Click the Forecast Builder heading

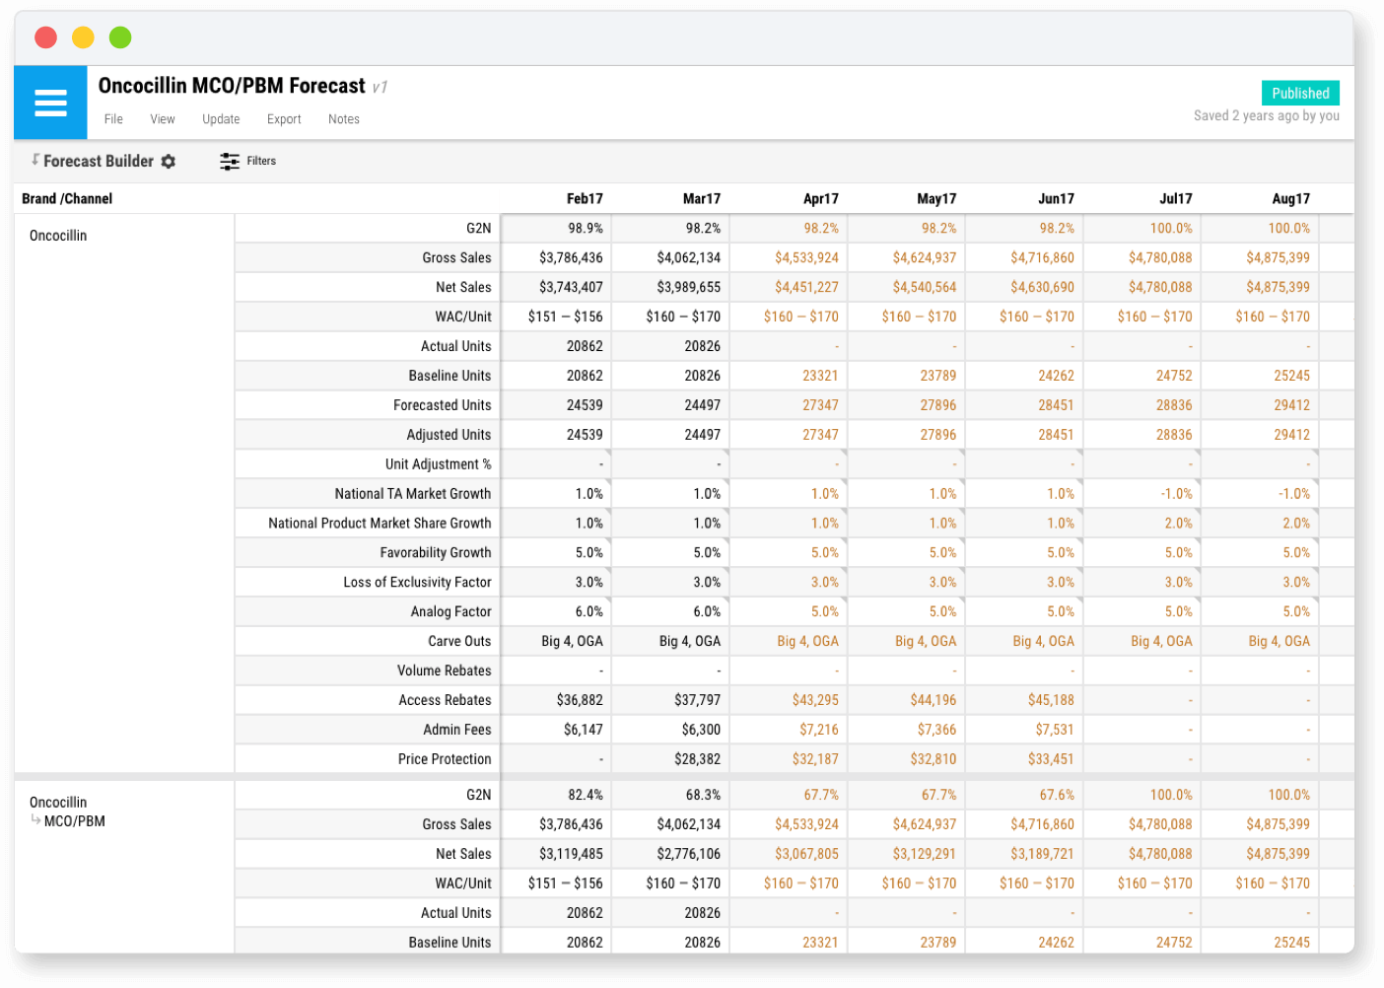[x=99, y=162]
